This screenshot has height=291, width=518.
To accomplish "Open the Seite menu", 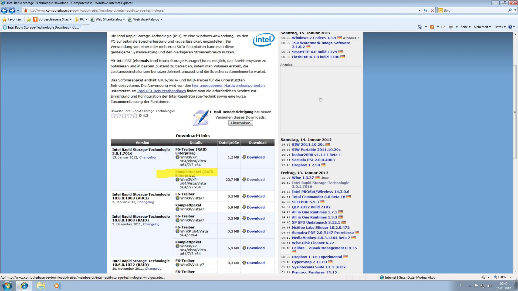I will [x=465, y=27].
